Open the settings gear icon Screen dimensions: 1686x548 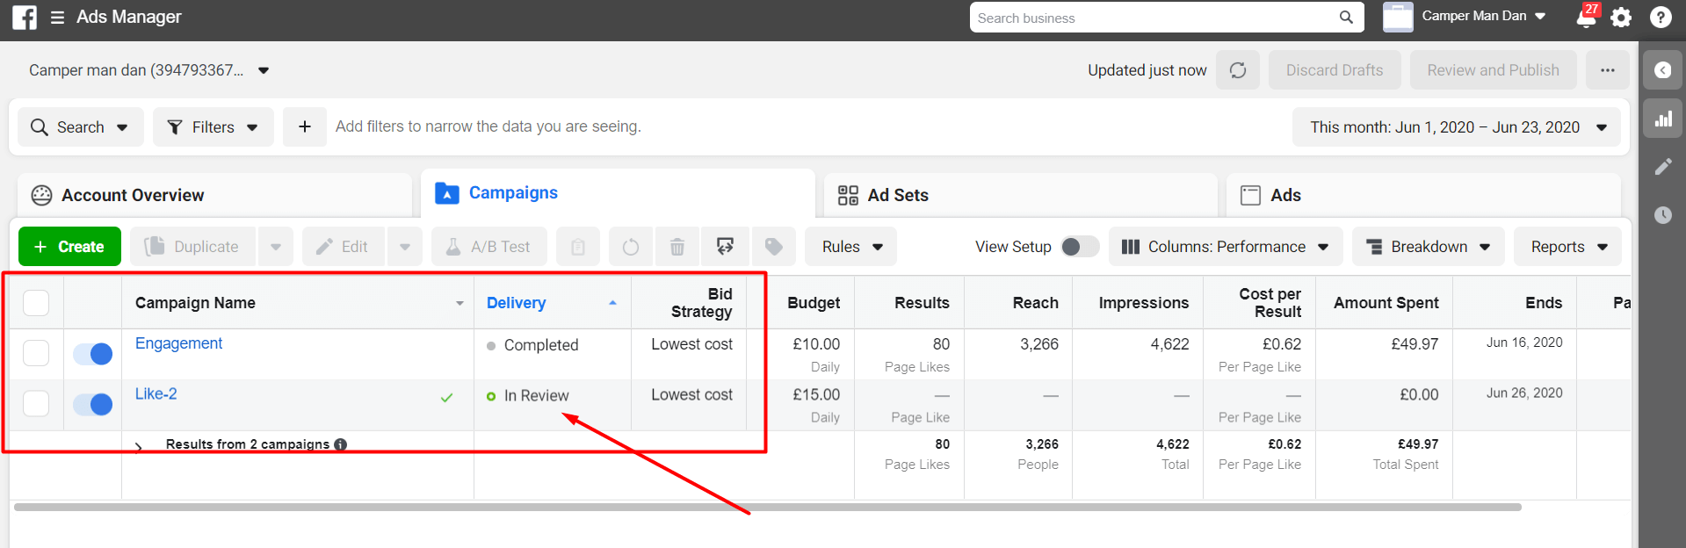1621,18
